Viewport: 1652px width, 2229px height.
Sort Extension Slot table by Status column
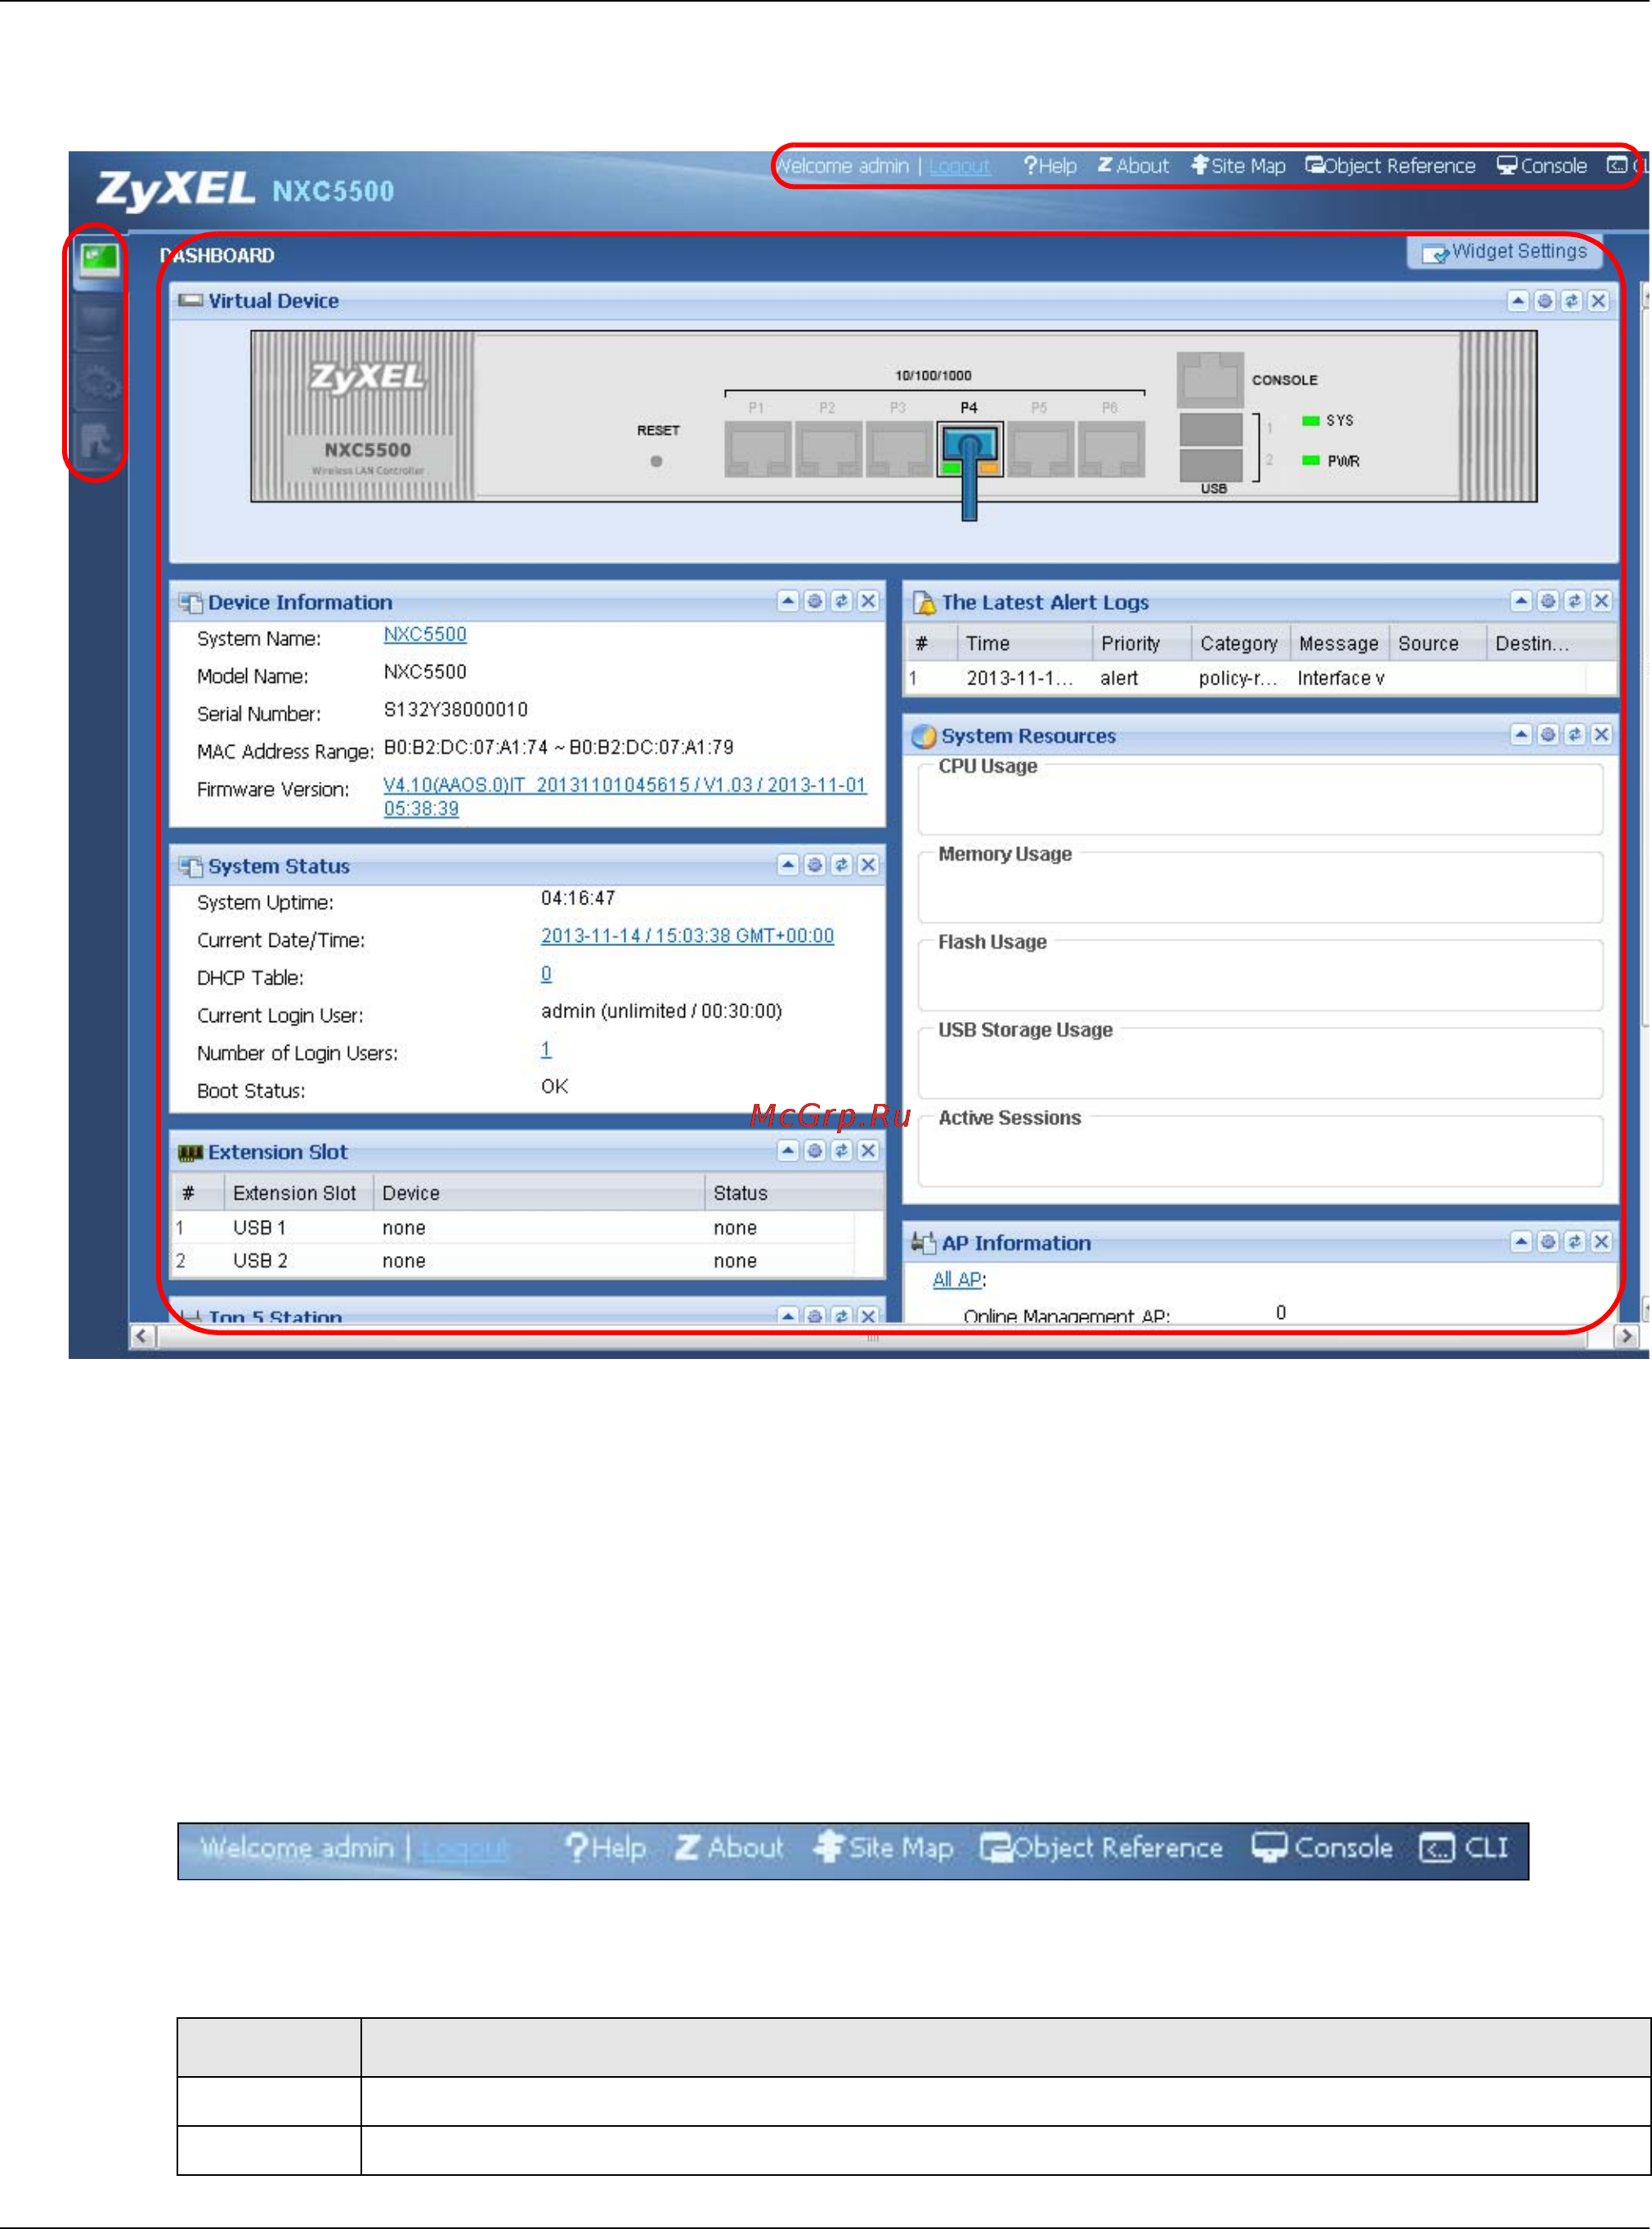pyautogui.click(x=794, y=1194)
